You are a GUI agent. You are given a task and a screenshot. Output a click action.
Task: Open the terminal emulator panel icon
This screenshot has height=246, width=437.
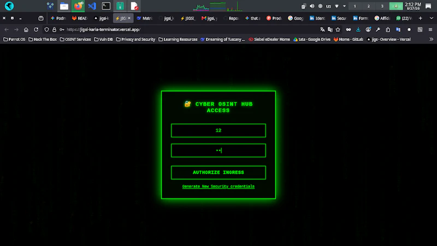point(106,6)
